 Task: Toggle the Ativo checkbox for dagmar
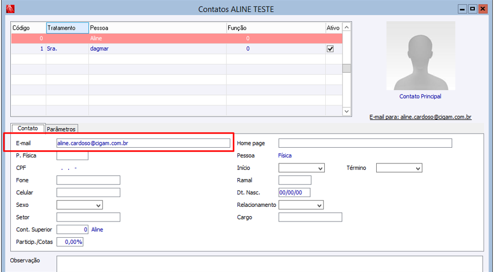(330, 49)
